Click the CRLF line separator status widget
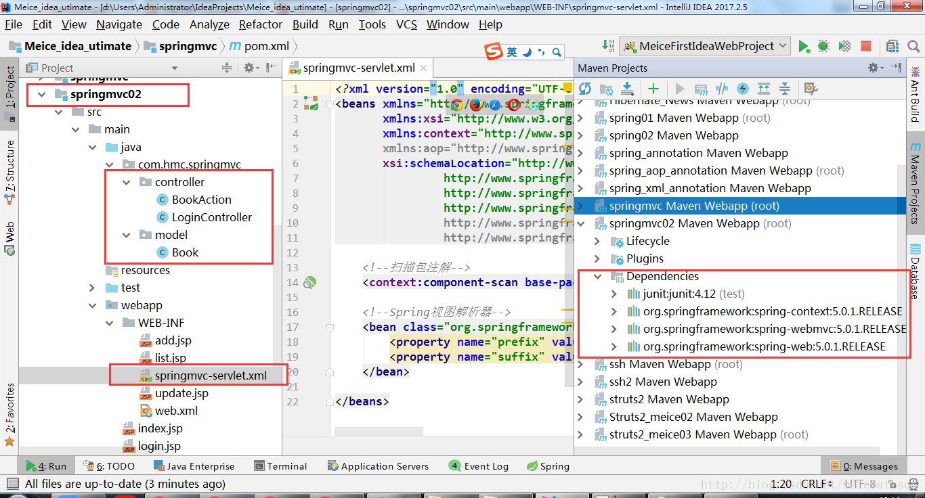This screenshot has height=498, width=925. [817, 484]
